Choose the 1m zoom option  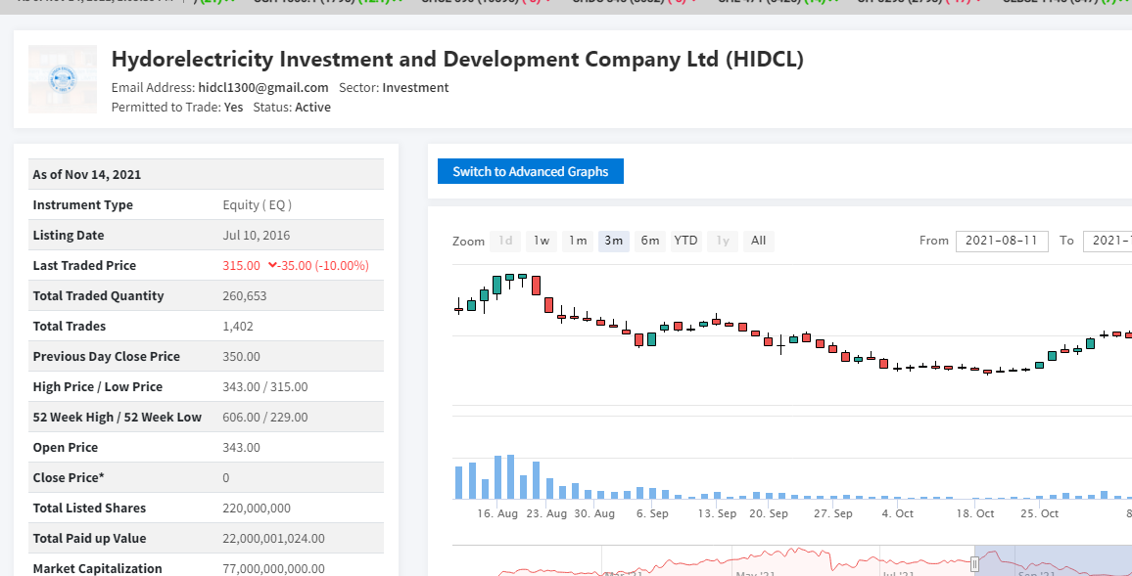click(578, 241)
